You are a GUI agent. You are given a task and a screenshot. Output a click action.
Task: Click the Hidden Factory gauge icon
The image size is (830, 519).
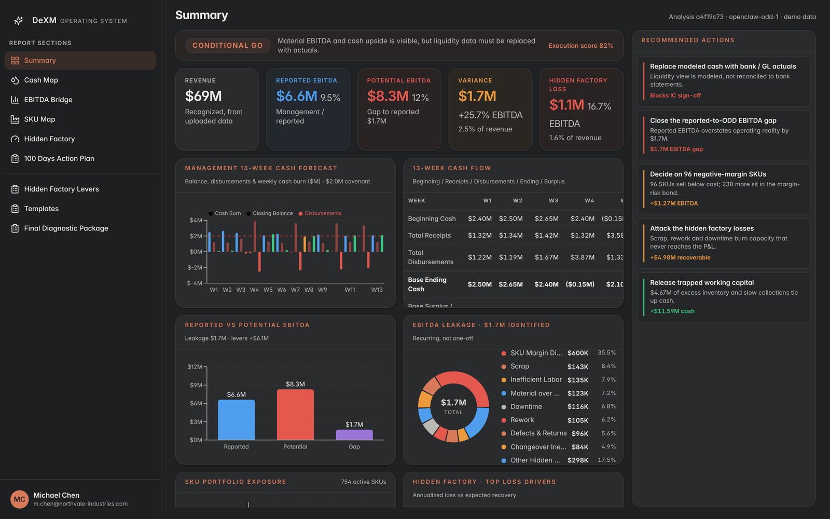tap(15, 139)
